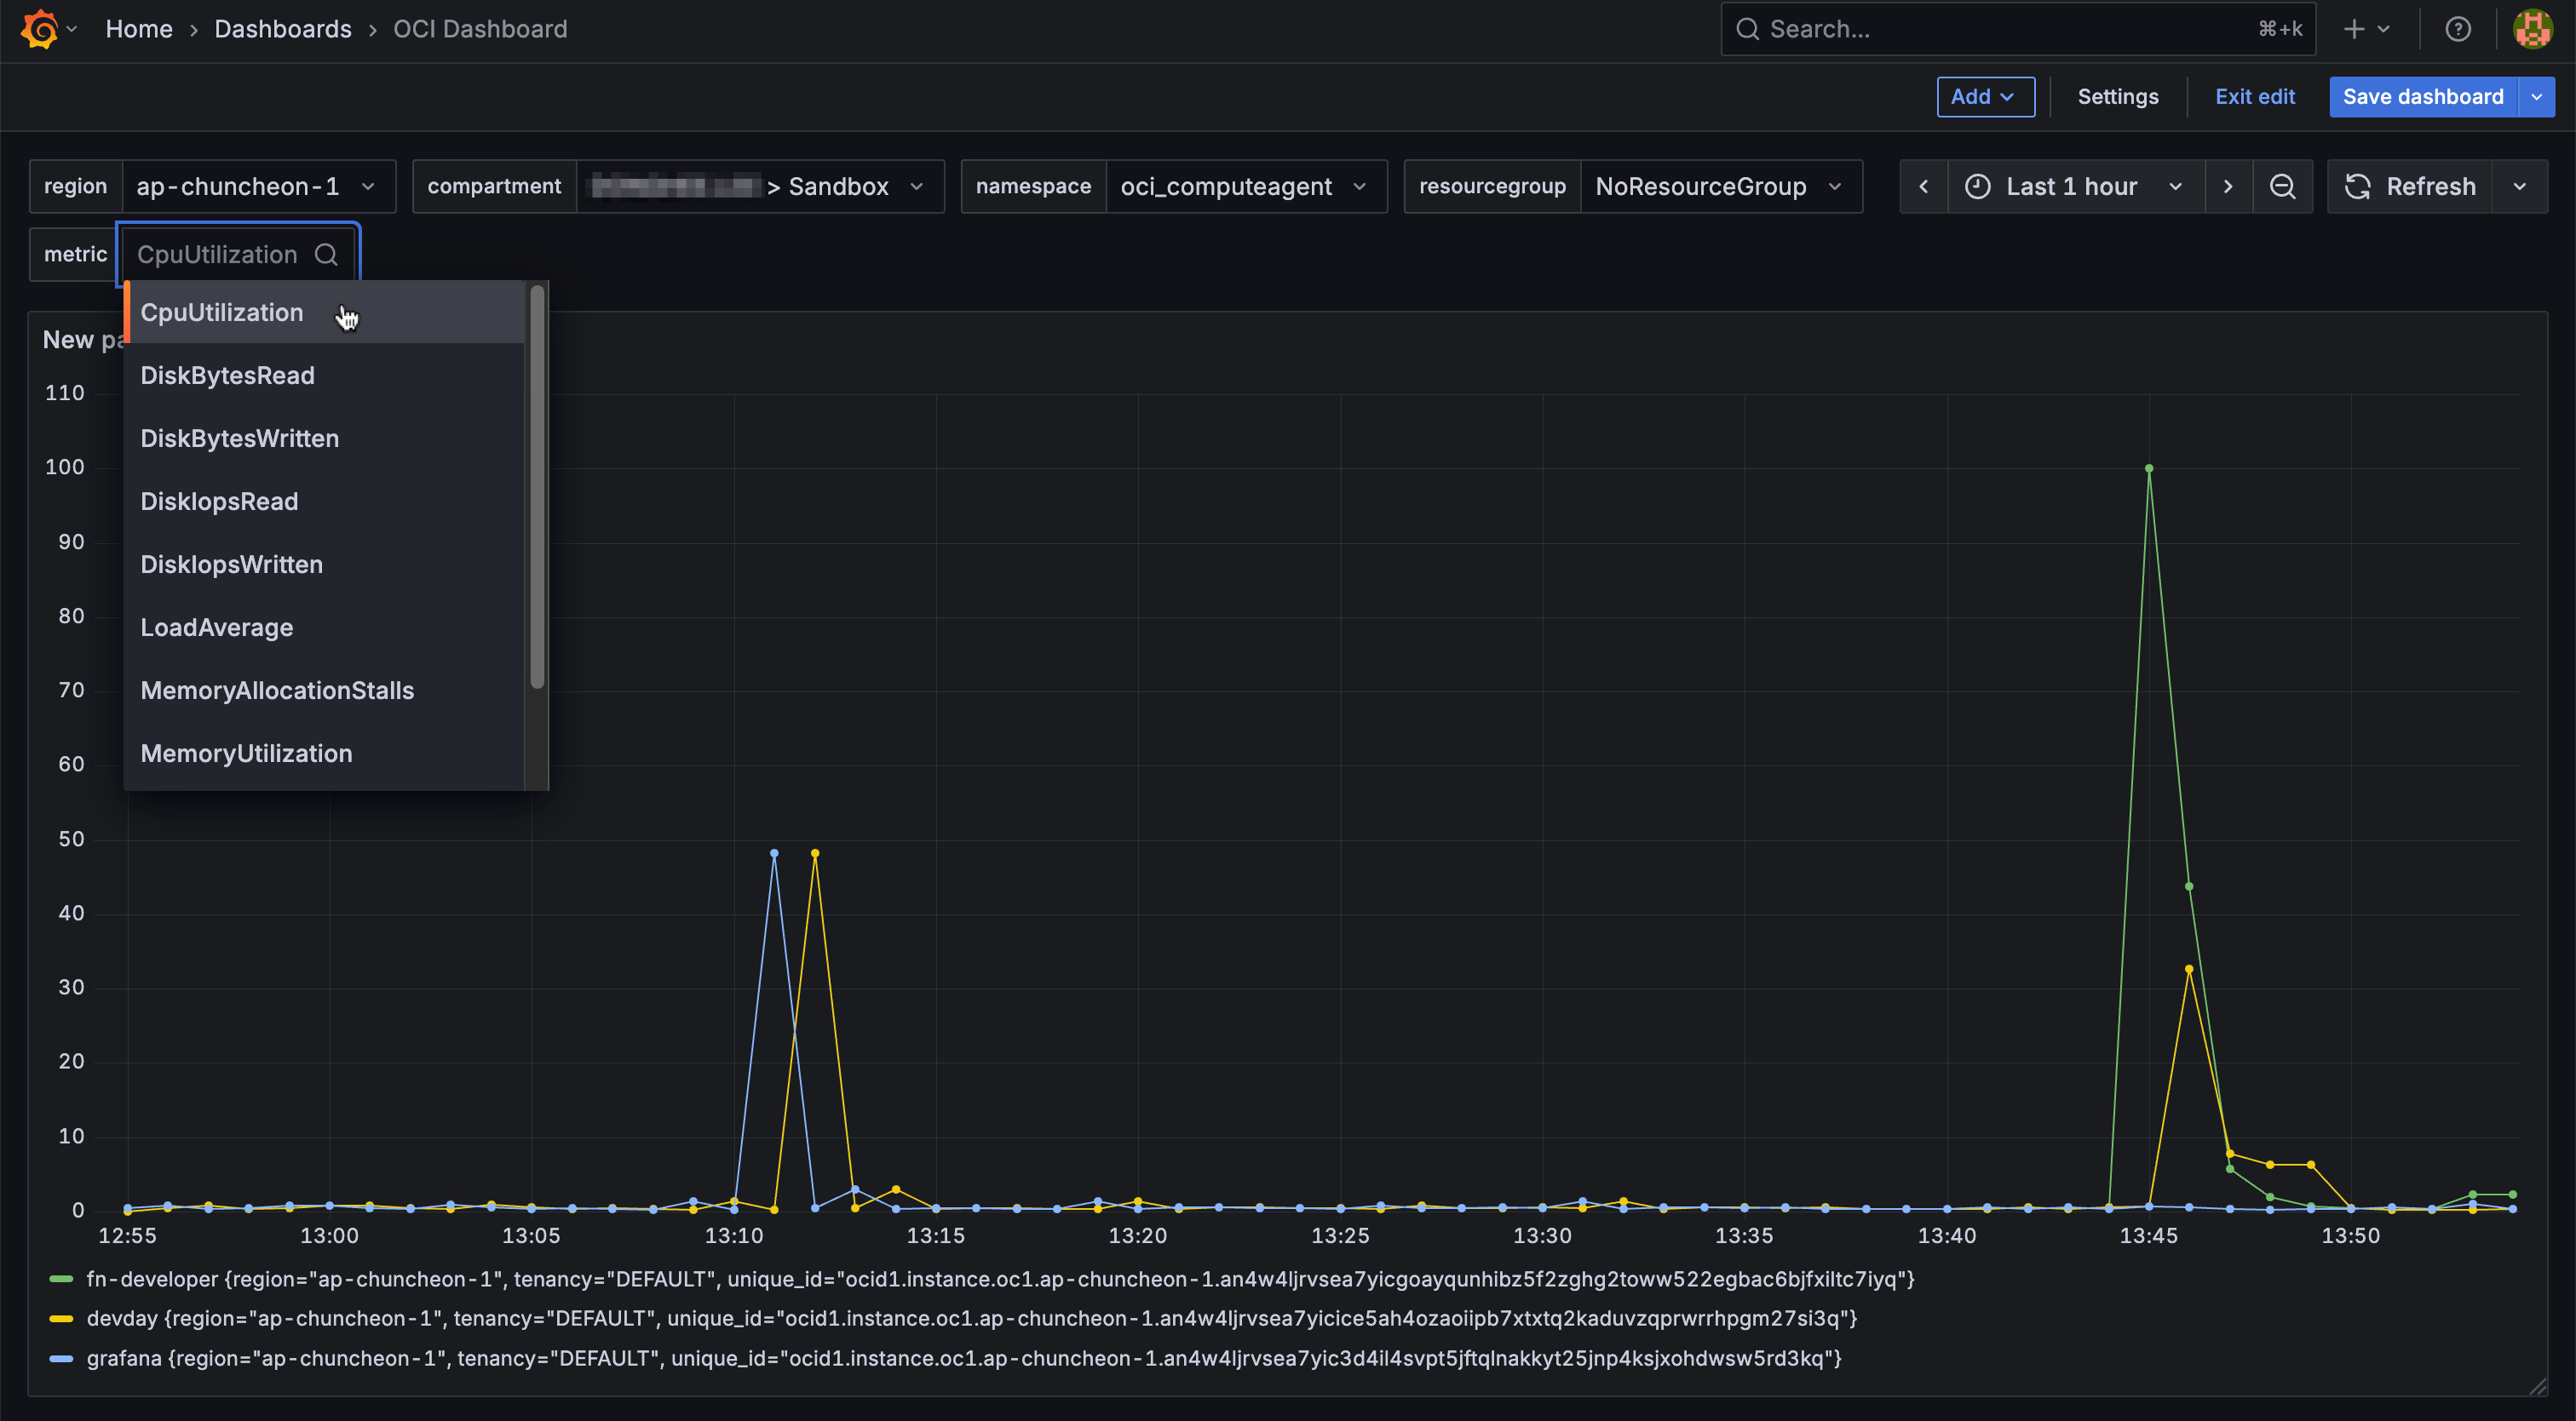The width and height of the screenshot is (2576, 1421).
Task: Click the zoom out time range icon
Action: (x=2282, y=186)
